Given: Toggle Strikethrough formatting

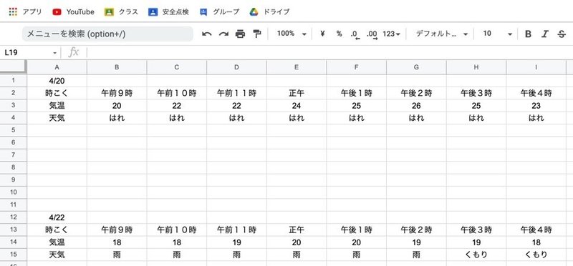Looking at the screenshot, I should 562,34.
